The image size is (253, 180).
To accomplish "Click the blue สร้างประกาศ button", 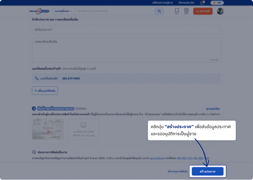I will coord(208,171).
